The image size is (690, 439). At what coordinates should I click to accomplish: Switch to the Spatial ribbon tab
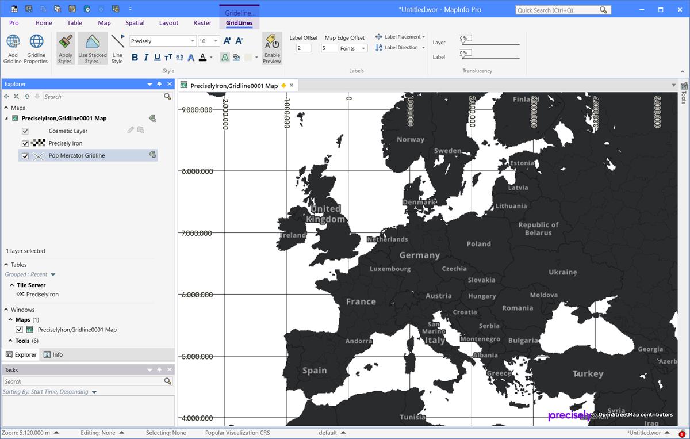click(135, 23)
